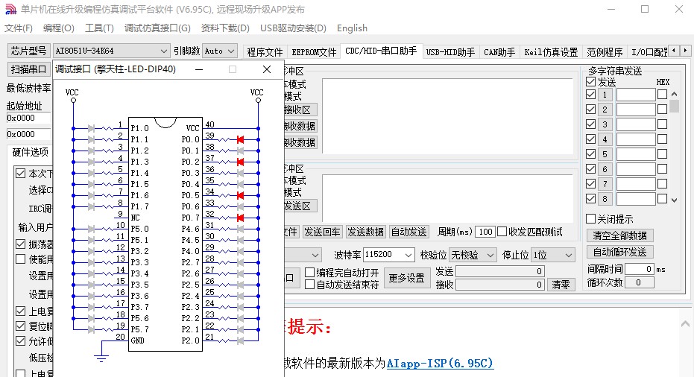Click the 自动发送 button
Viewport: 694px width, 377px height.
click(409, 232)
